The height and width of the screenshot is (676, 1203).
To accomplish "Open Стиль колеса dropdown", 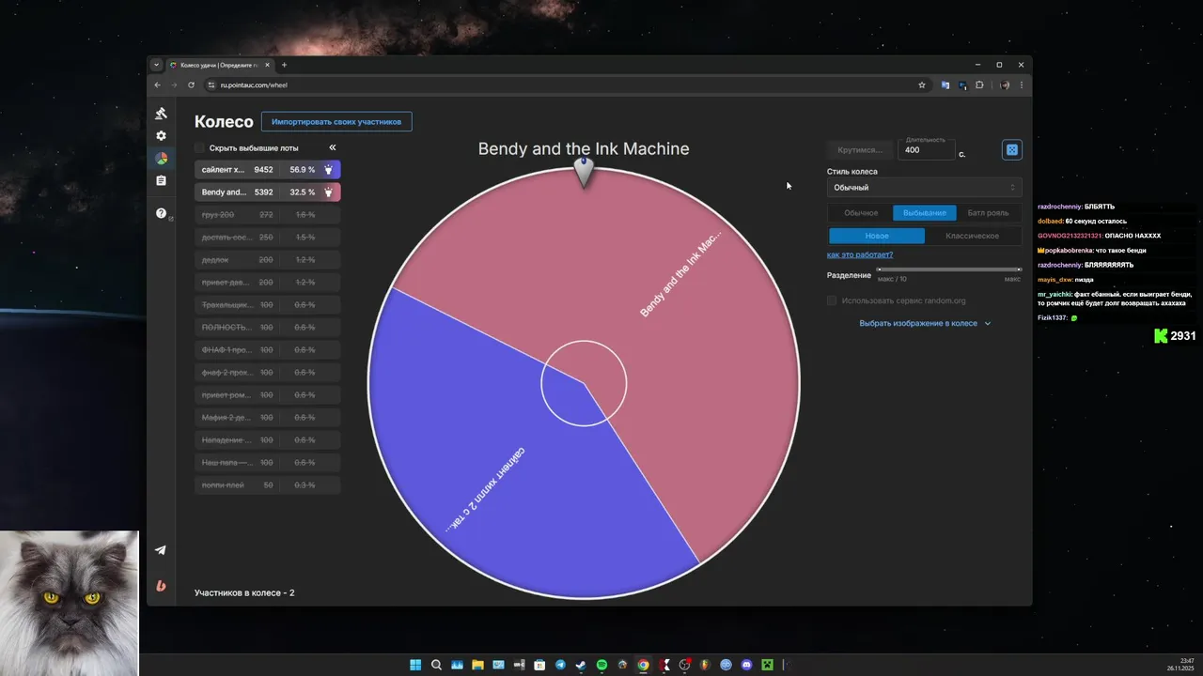I will [x=924, y=187].
